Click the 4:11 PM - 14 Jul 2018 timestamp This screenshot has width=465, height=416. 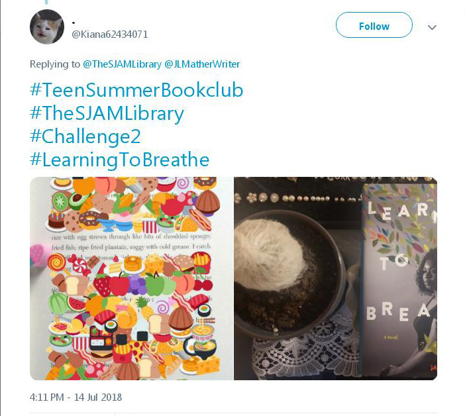(76, 397)
